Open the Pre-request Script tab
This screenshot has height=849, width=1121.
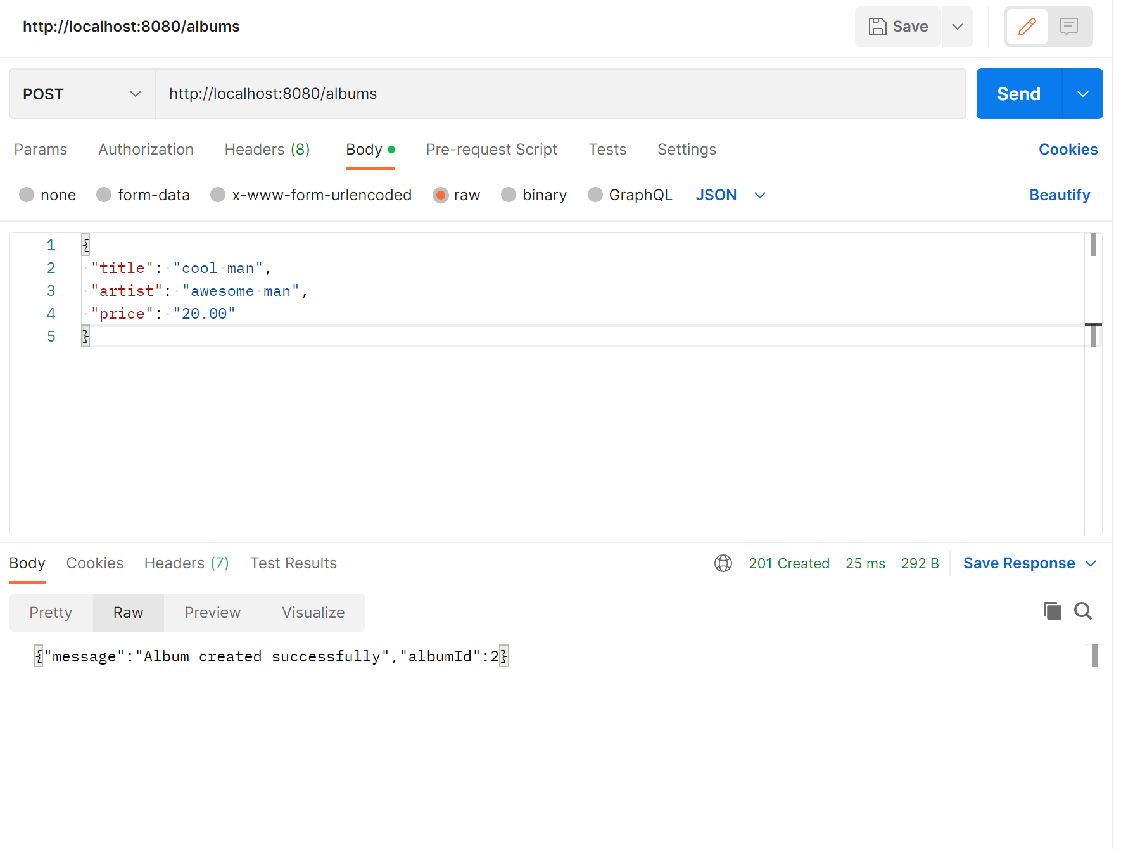491,150
